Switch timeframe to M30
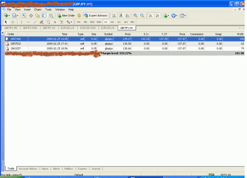The width and height of the screenshot is (247, 178). pyautogui.click(x=99, y=22)
